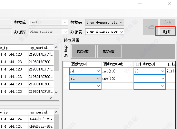Screen dimensions: 177x129
Task: Click the int(10) cell beside the gray id dropdown
Action: (117, 79)
